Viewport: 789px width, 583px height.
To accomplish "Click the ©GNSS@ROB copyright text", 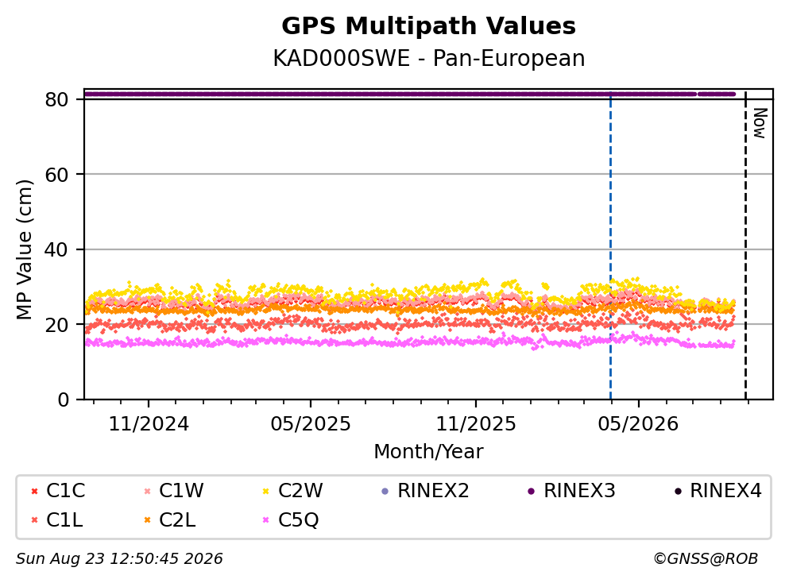I will click(706, 559).
